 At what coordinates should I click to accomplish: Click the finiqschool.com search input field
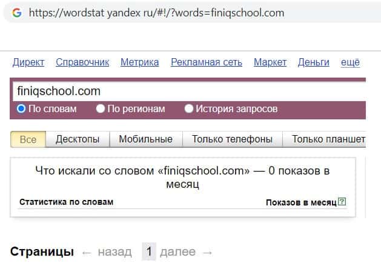point(189,92)
